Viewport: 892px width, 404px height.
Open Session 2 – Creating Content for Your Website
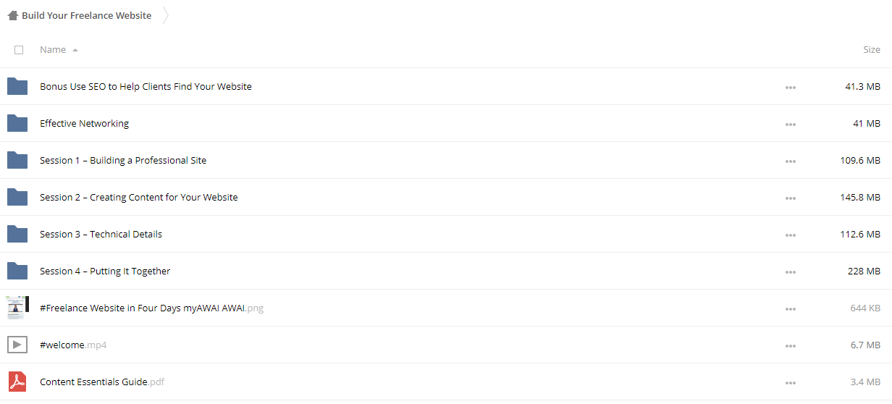click(x=139, y=197)
